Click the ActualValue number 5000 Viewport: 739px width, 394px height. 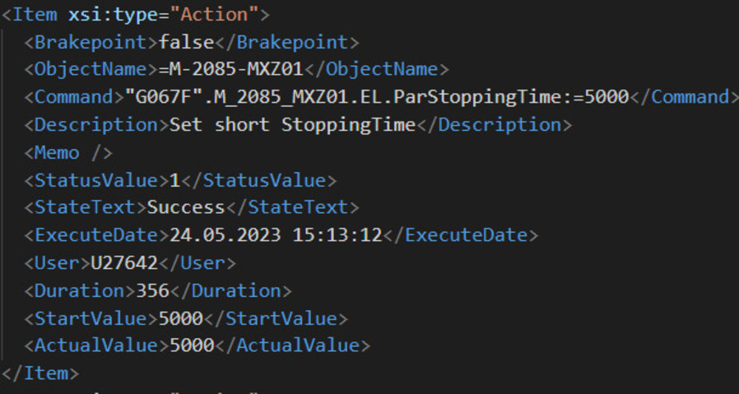[192, 345]
